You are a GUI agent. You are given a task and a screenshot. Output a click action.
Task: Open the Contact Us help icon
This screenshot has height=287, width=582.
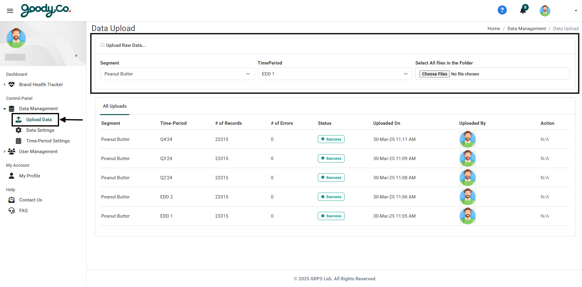coord(11,200)
